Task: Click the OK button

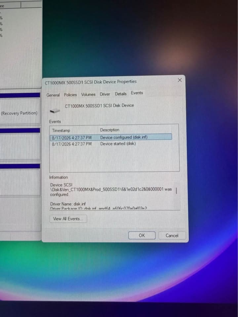Action: tap(142, 235)
